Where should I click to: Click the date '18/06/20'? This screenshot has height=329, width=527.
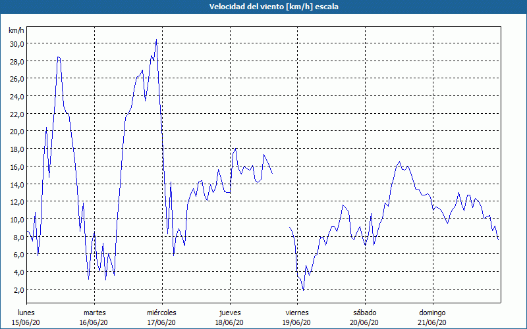tap(229, 322)
